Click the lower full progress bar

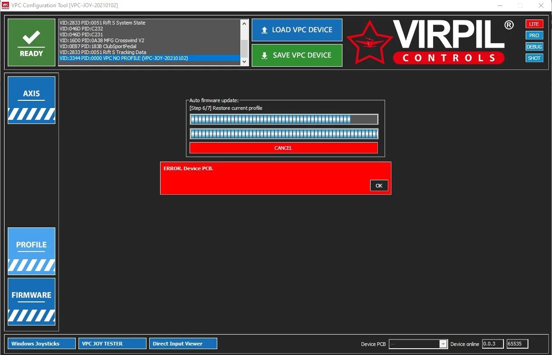click(x=284, y=134)
